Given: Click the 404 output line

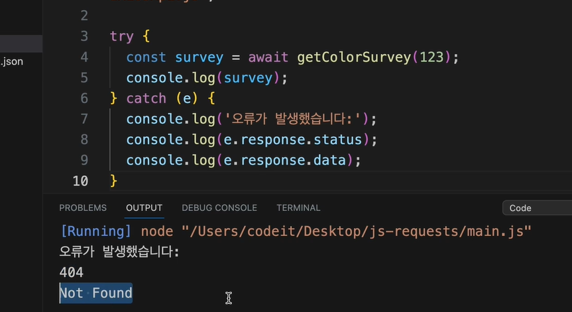Looking at the screenshot, I should (72, 272).
